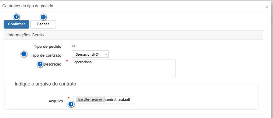
Task: Click the Informações Gerais section header
Action: click(x=26, y=35)
